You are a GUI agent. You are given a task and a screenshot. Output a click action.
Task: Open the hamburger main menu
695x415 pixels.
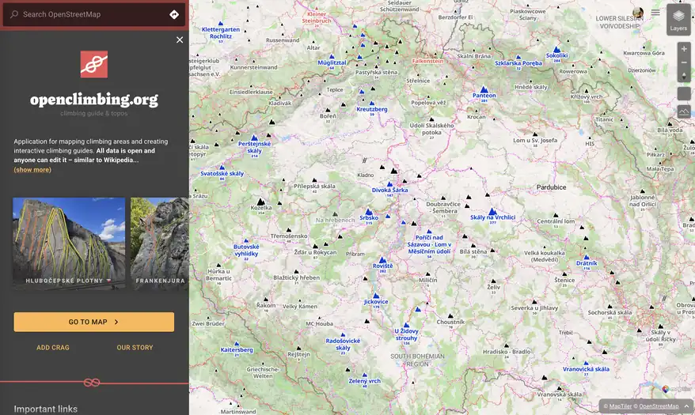(655, 13)
